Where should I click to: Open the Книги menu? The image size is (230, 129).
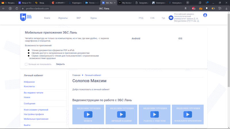tap(47, 18)
